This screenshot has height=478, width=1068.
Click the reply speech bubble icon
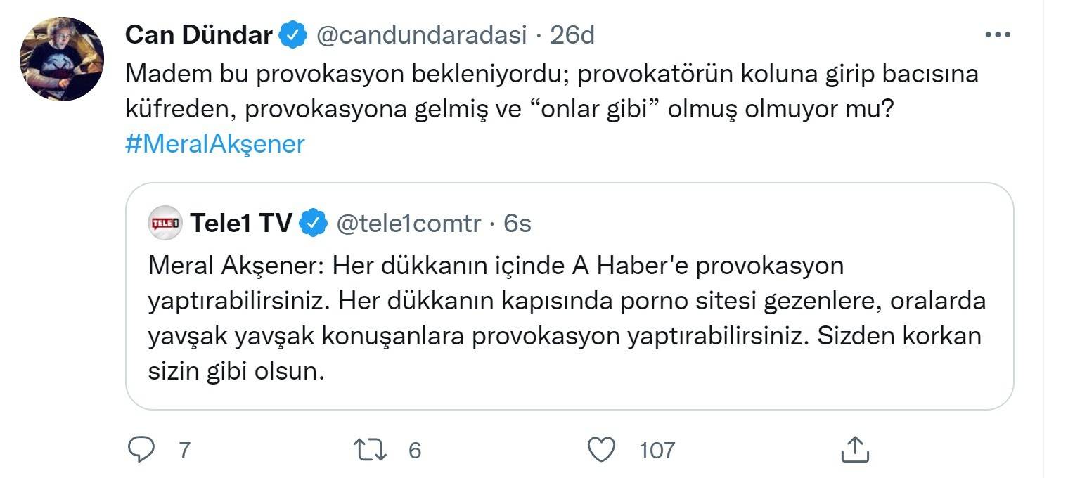(141, 449)
